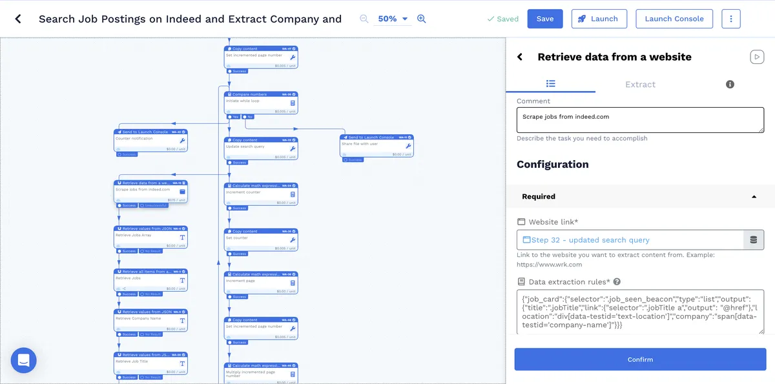Open the info tab icon

[x=730, y=85]
